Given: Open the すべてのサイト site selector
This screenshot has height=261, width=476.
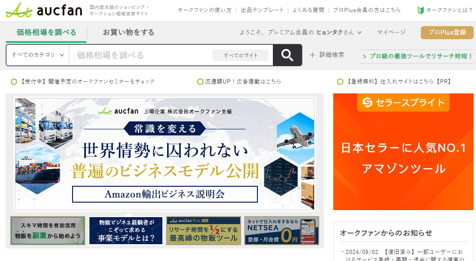Looking at the screenshot, I should [x=241, y=56].
